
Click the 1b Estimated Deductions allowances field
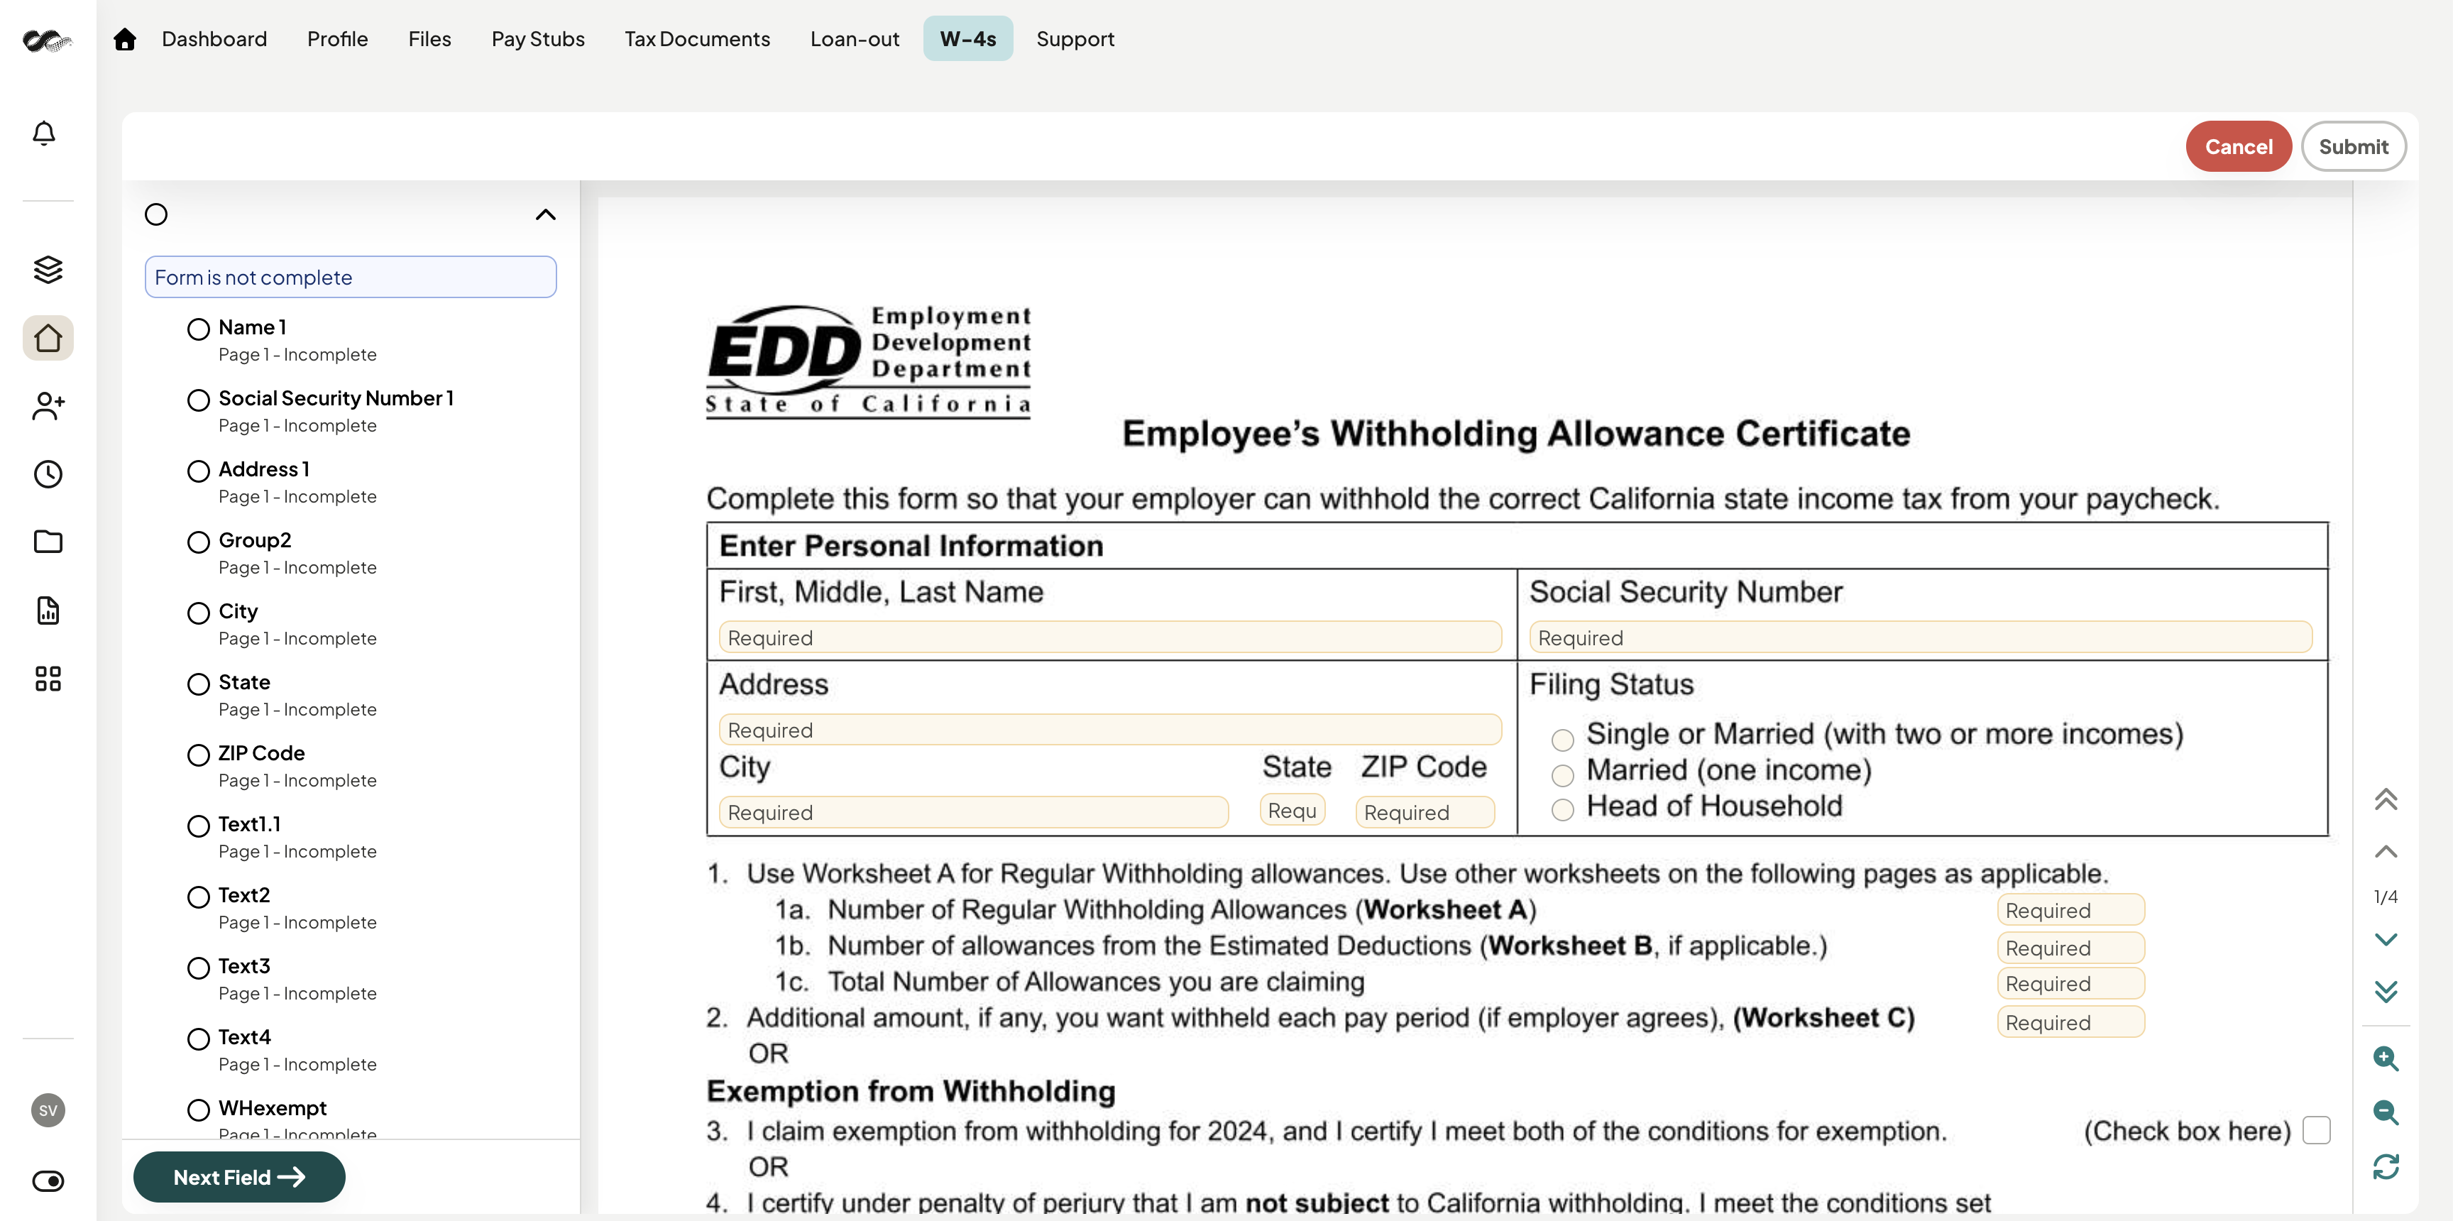point(2070,948)
